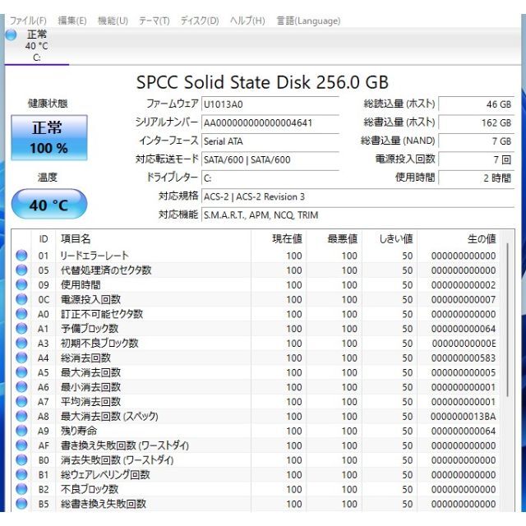Click status orb for 0C 電源投入回数
The height and width of the screenshot is (526, 526).
coord(21,299)
